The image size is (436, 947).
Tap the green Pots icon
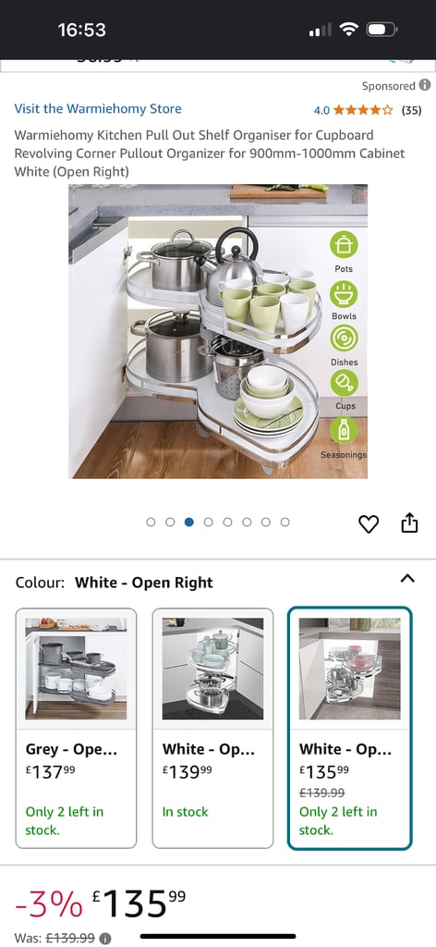pyautogui.click(x=344, y=245)
